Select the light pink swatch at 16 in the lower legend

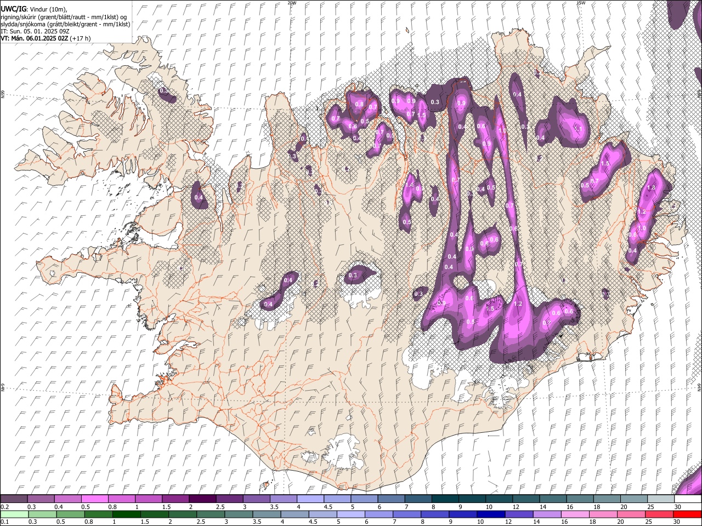575,514
